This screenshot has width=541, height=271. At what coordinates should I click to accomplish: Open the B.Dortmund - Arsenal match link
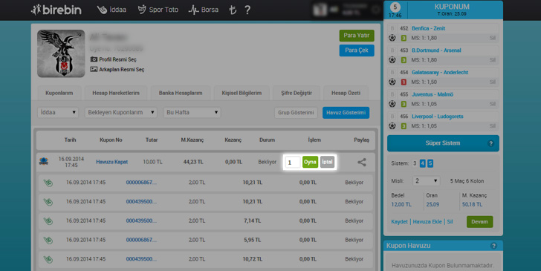436,50
